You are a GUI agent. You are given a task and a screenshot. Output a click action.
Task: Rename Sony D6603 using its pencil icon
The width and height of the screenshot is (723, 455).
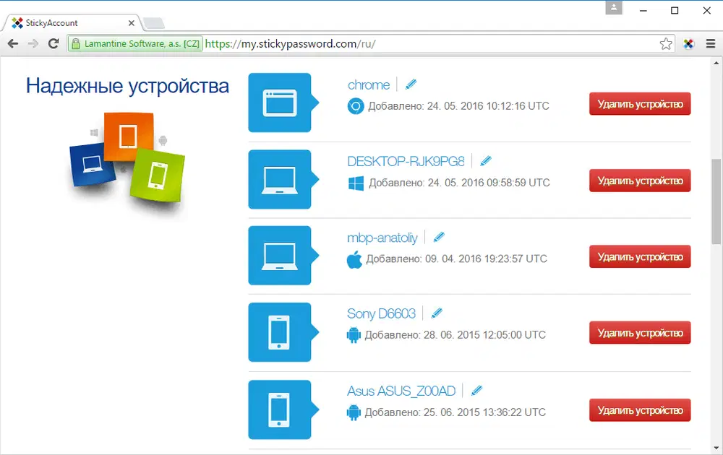pyautogui.click(x=437, y=313)
